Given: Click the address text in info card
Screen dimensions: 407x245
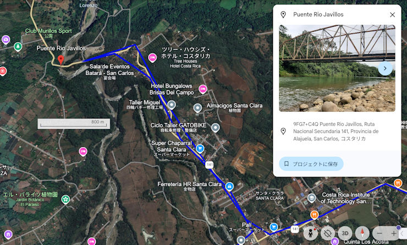Looking at the screenshot, I should point(336,132).
